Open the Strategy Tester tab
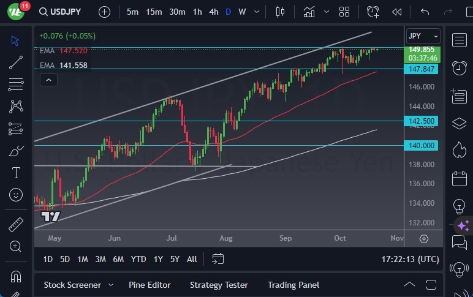This screenshot has width=473, height=297. (x=219, y=285)
